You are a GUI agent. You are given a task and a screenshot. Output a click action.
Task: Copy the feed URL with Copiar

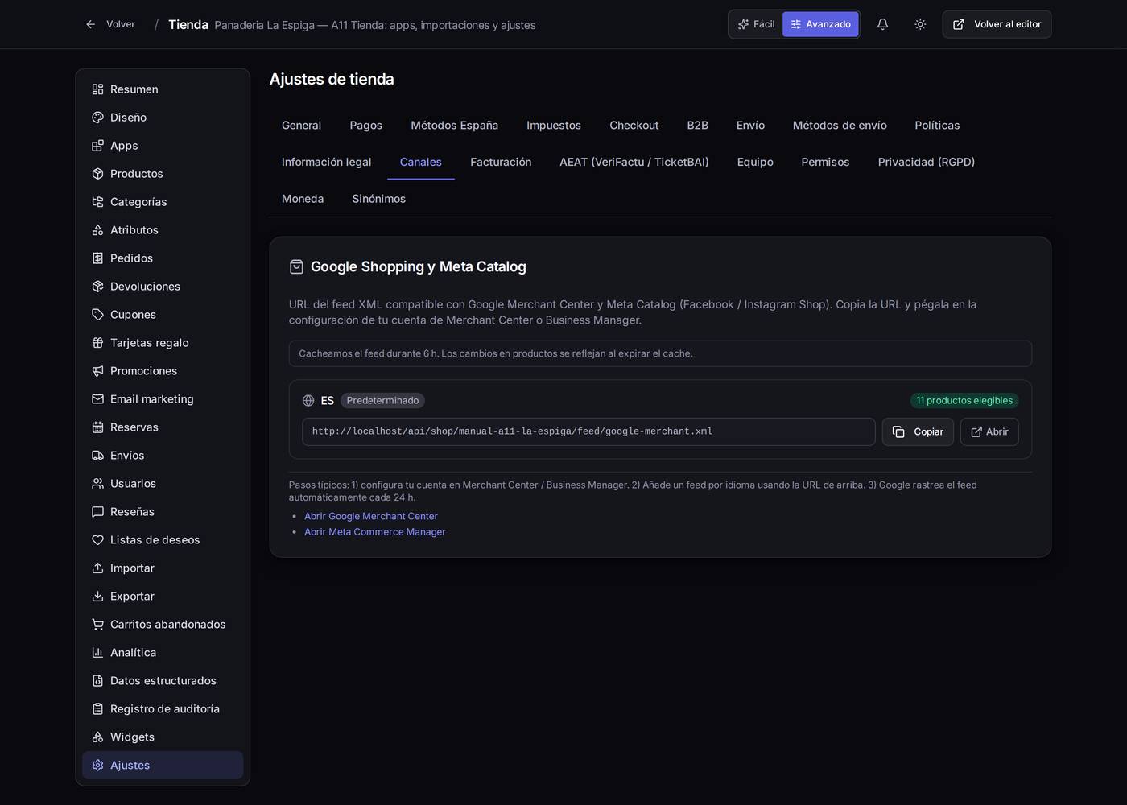point(918,432)
